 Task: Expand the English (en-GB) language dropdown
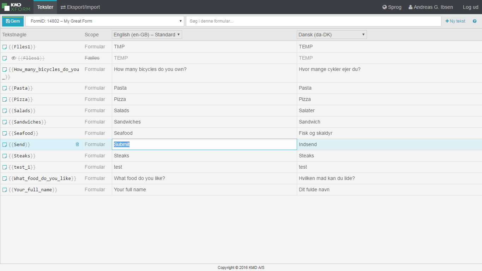click(x=147, y=35)
